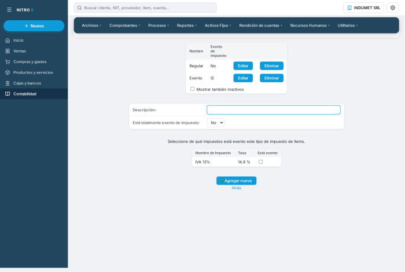Select Contabilidad in sidebar
The width and height of the screenshot is (405, 272).
coord(34,94)
